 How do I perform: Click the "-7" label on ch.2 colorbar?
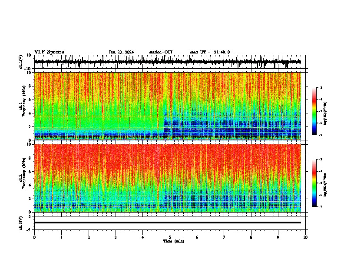pyautogui.click(x=320, y=207)
